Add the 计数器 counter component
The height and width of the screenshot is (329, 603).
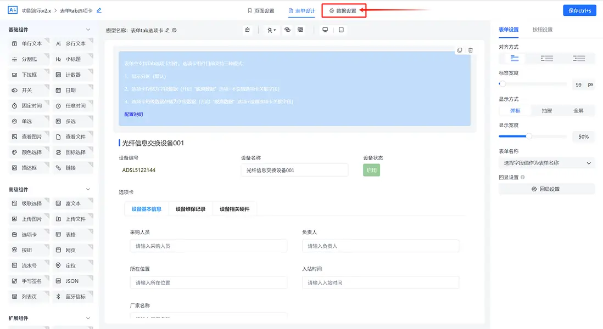point(72,75)
